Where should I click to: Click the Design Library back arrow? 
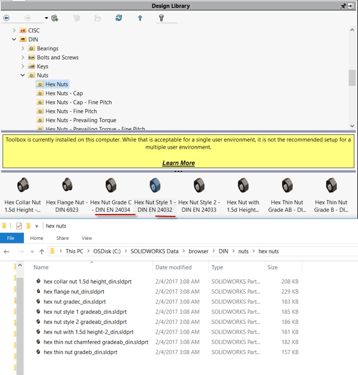(x=7, y=18)
